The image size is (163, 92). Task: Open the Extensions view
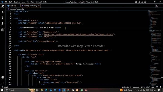tap(3, 30)
